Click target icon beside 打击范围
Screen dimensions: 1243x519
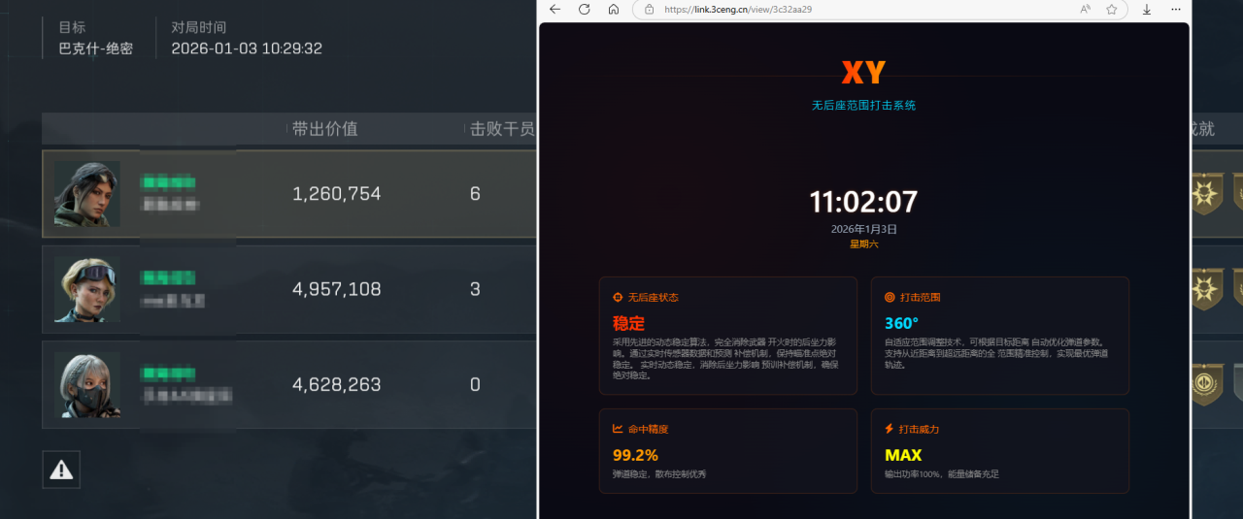coord(890,297)
